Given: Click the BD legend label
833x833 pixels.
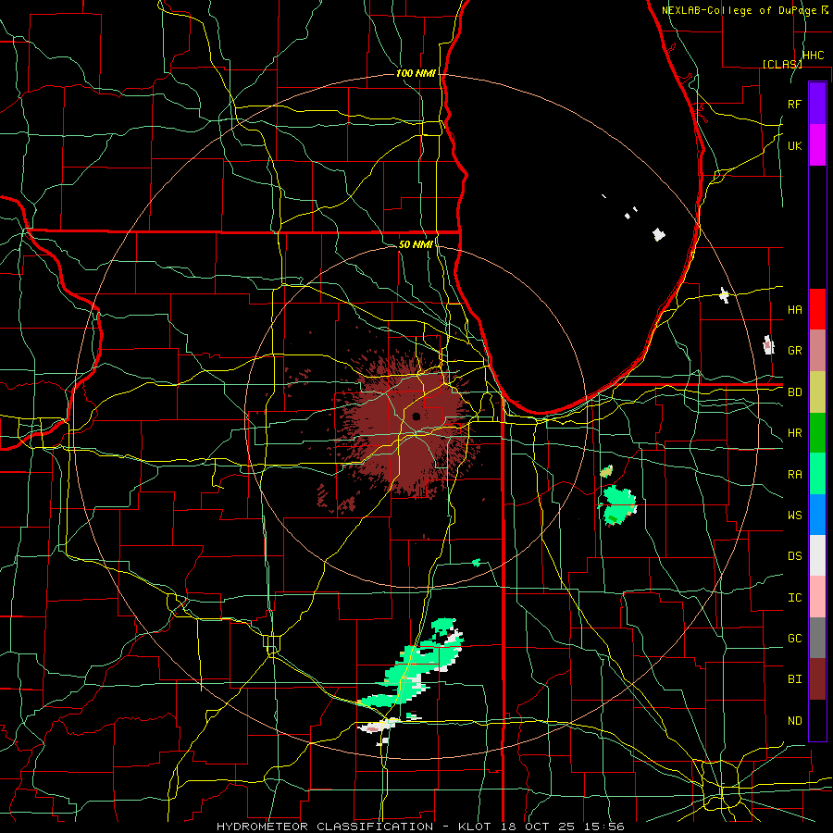Looking at the screenshot, I should (795, 392).
